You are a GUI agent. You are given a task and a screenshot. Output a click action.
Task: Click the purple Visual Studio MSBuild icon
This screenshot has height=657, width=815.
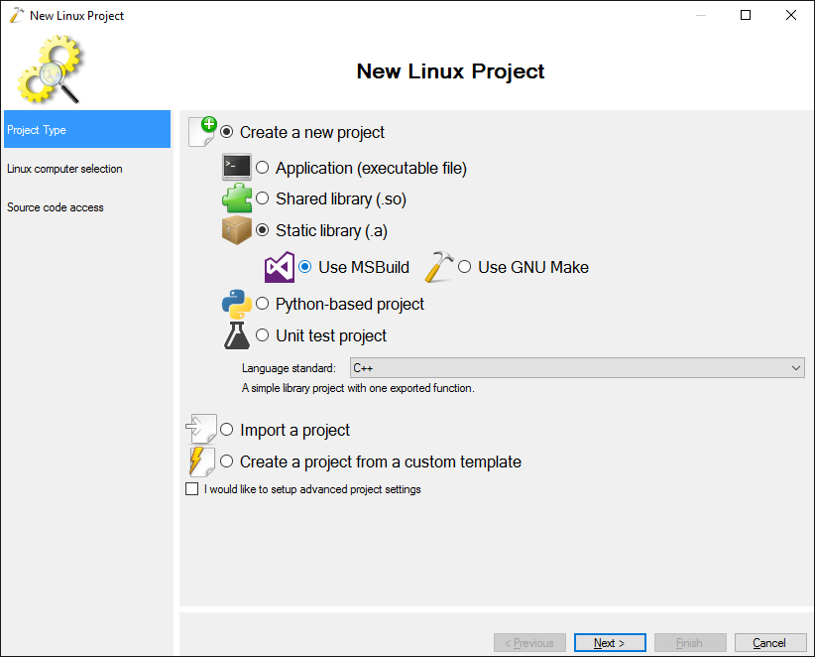[280, 267]
